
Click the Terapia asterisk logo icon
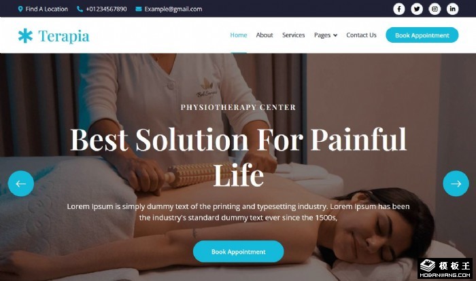[x=25, y=36]
